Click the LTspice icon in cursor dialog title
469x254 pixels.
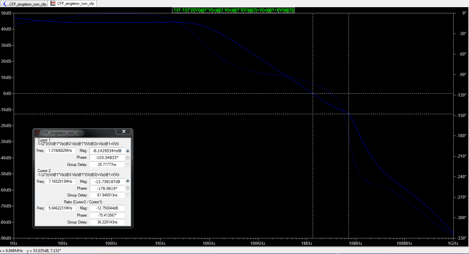click(38, 133)
